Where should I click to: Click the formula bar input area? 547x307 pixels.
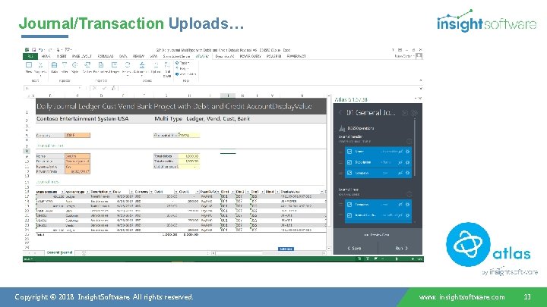(269, 89)
